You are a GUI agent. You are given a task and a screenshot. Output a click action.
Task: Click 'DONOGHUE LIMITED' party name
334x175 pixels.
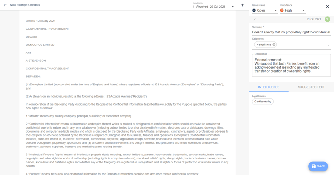pyautogui.click(x=40, y=45)
